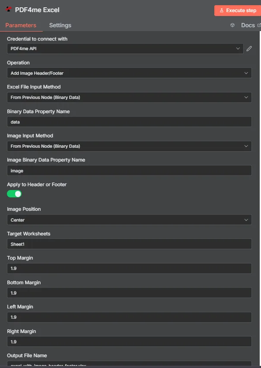Click flask icon on Execute step
This screenshot has width=261, height=368.
point(221,10)
